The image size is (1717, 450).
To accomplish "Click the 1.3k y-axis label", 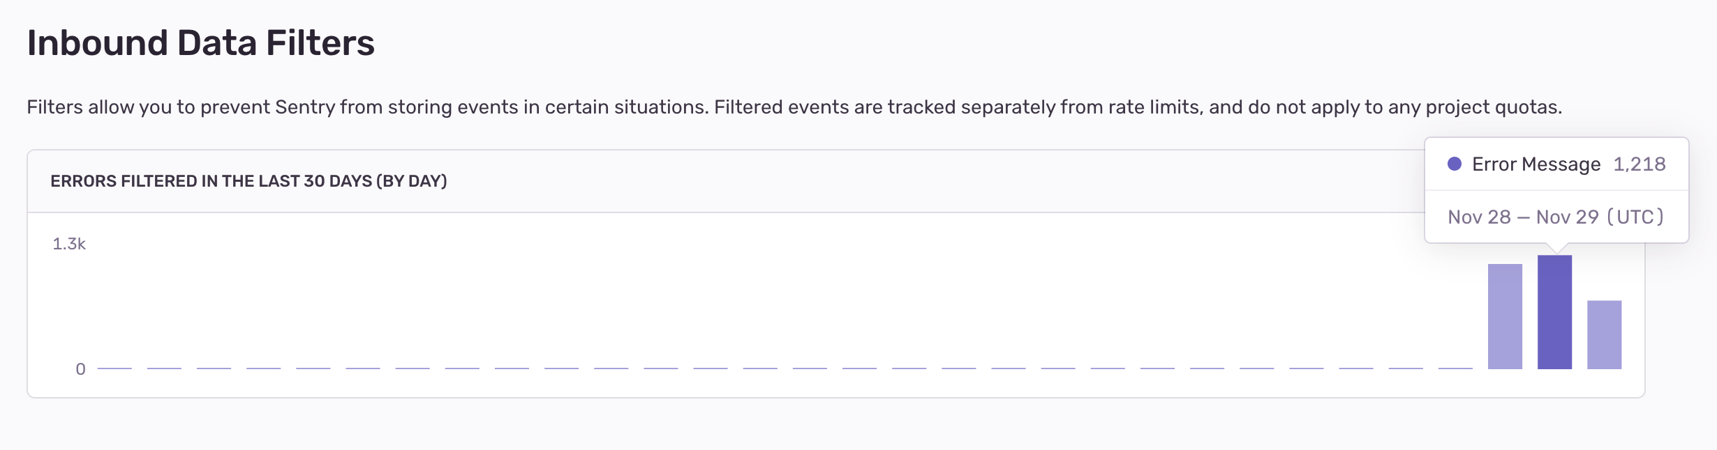I will coord(69,244).
